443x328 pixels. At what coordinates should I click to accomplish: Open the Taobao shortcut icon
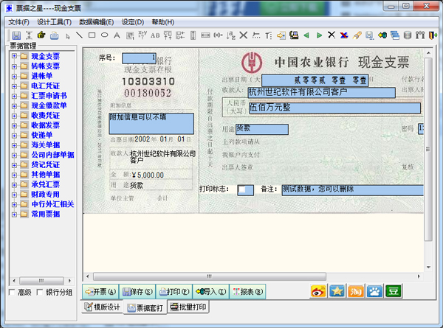[356, 291]
